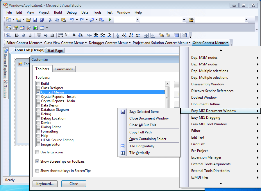Enable the Use large icons option
Viewport: 261px width, 191px height.
(x=37, y=152)
